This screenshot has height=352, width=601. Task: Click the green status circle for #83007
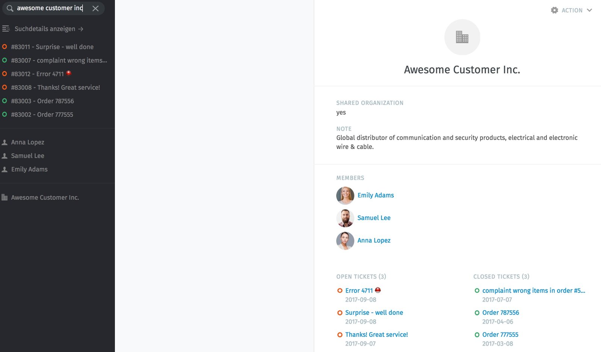(x=5, y=60)
